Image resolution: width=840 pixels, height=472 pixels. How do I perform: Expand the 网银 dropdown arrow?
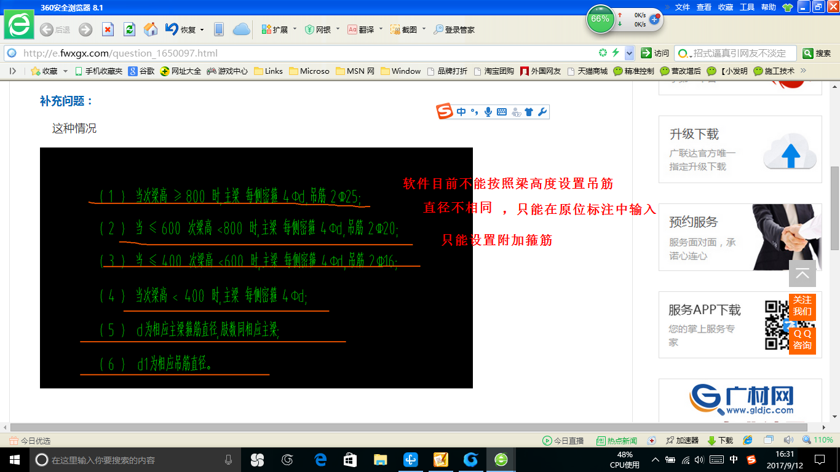tap(338, 29)
